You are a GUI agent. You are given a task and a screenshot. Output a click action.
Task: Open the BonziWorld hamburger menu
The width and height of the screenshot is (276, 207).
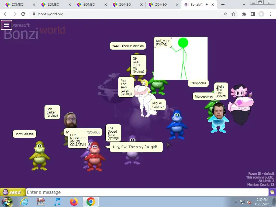pyautogui.click(x=6, y=25)
